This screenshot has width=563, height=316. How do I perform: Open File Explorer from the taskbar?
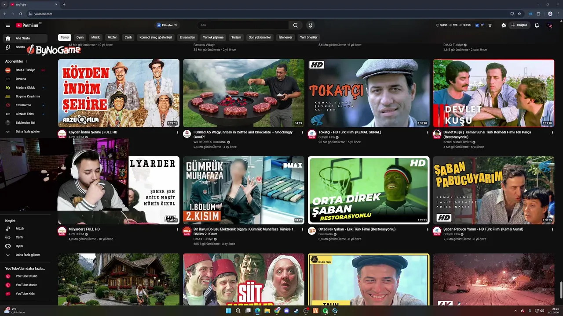point(267,311)
